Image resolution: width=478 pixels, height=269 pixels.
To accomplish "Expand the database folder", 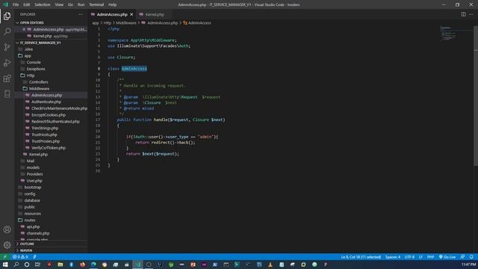I will tap(32, 200).
